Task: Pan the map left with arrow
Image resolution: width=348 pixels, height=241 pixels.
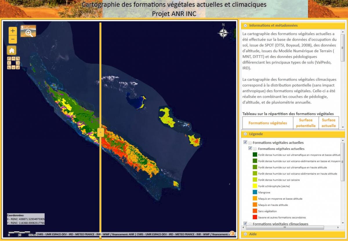Action: [9, 63]
